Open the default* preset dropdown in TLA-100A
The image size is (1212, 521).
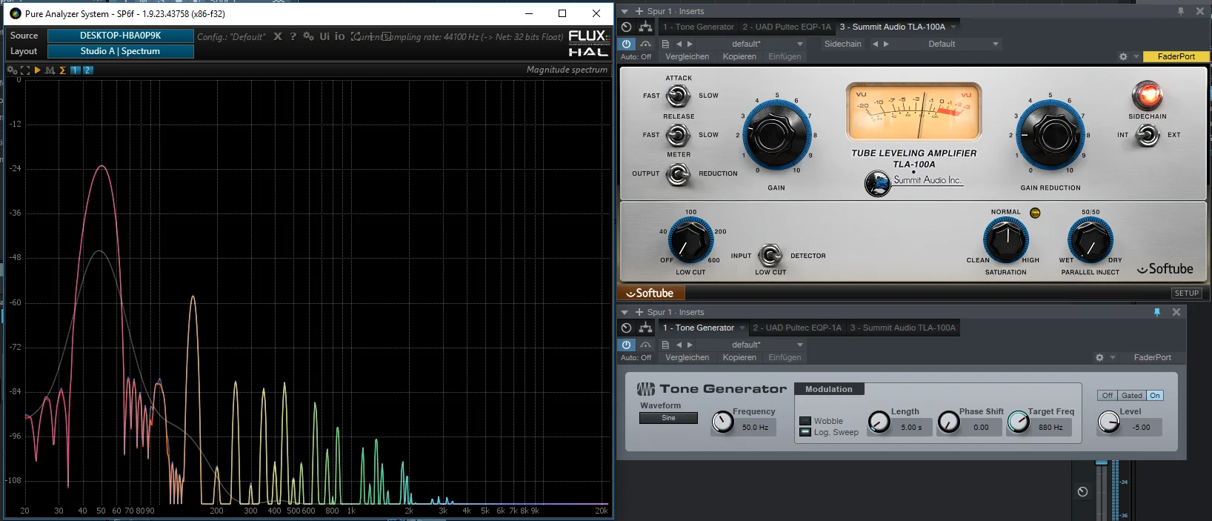pyautogui.click(x=750, y=44)
